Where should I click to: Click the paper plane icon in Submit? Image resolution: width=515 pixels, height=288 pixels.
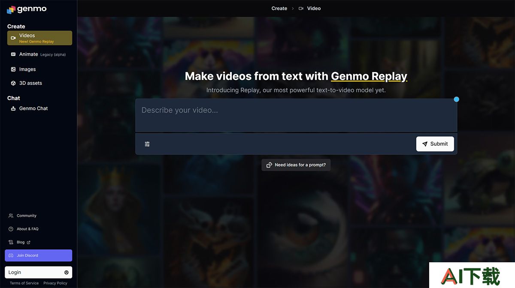[x=425, y=144]
